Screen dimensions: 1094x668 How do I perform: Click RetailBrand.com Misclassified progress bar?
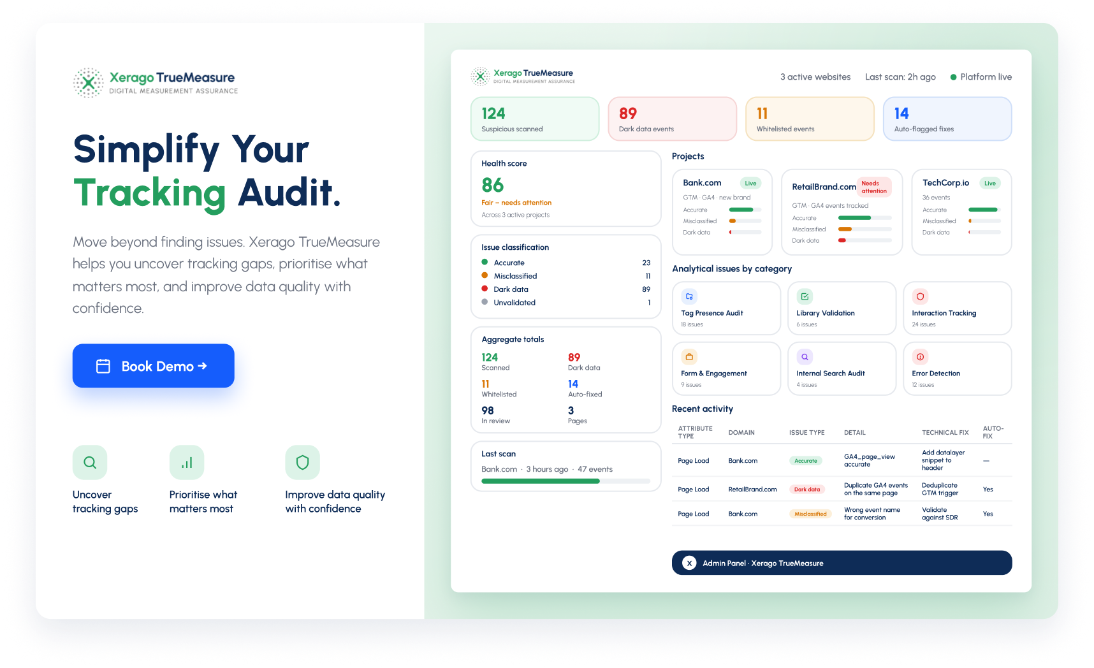tap(864, 229)
